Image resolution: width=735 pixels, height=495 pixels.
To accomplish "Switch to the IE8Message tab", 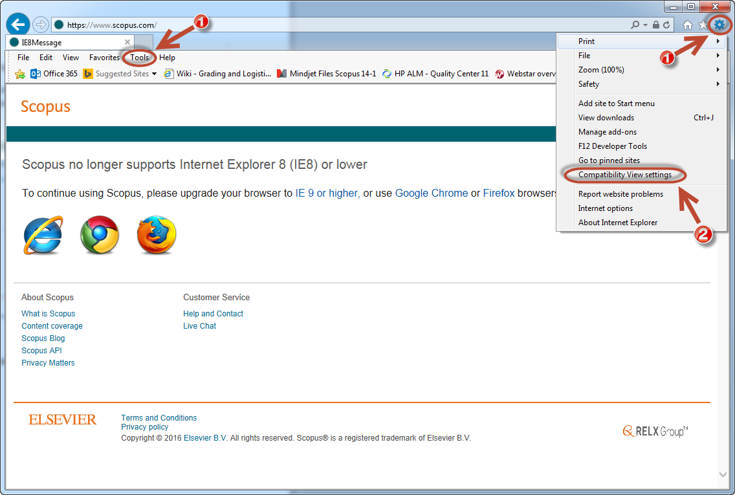I will coord(71,42).
